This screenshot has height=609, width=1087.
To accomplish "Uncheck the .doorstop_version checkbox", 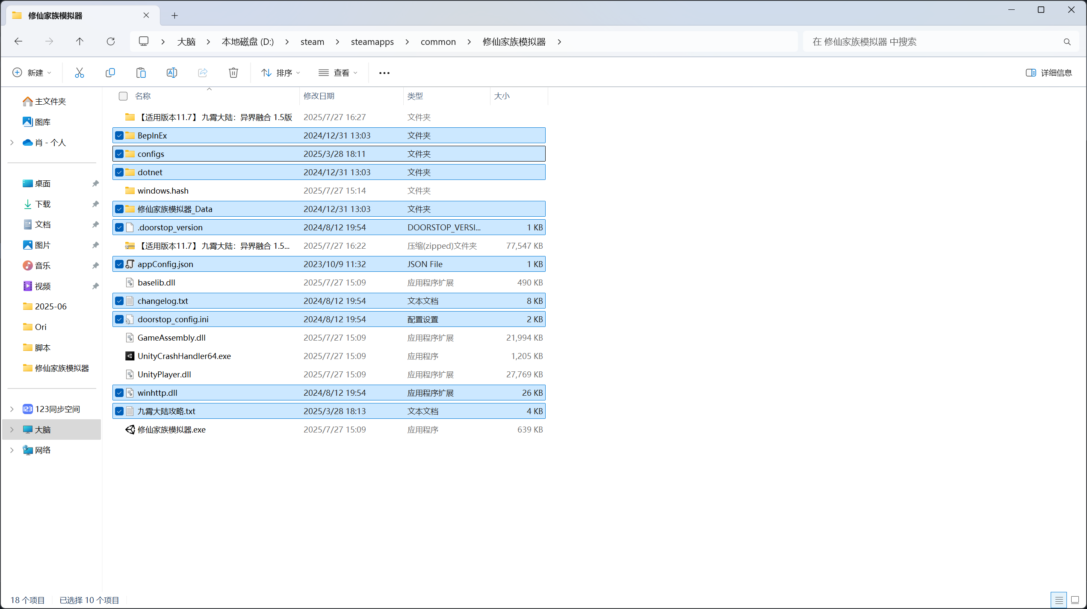I will (119, 227).
